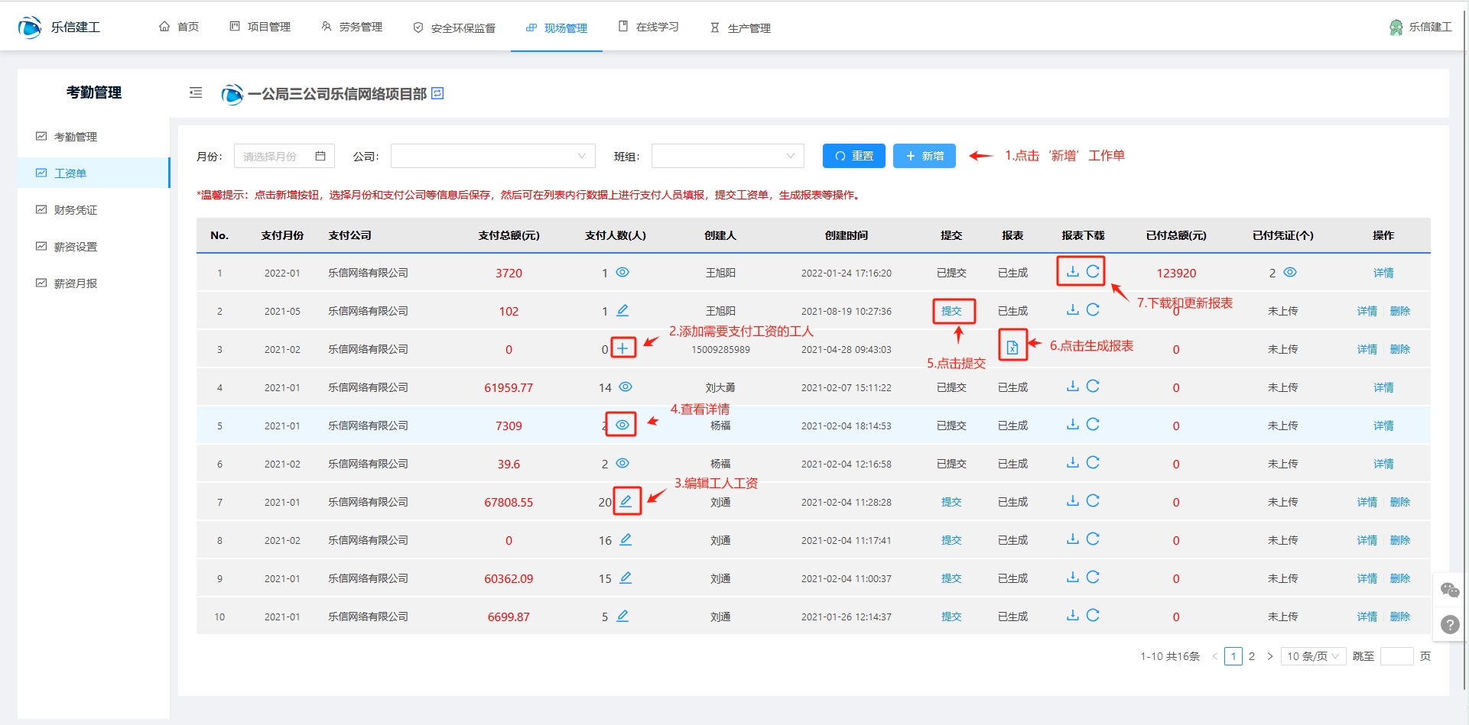The height and width of the screenshot is (725, 1469).
Task: Click the 跳至 page number input
Action: pyautogui.click(x=1396, y=656)
